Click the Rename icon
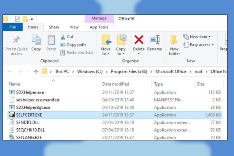The height and width of the screenshot is (156, 234). point(154,40)
